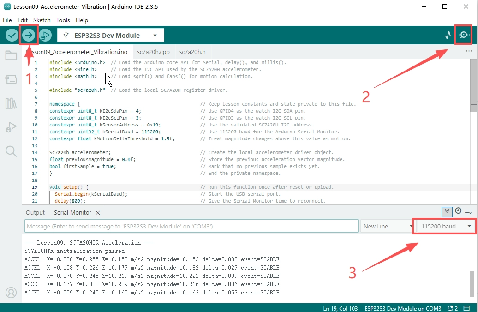The width and height of the screenshot is (478, 312).
Task: Click 'Serial.begin(kSerialBaud);' code line
Action: (x=91, y=194)
